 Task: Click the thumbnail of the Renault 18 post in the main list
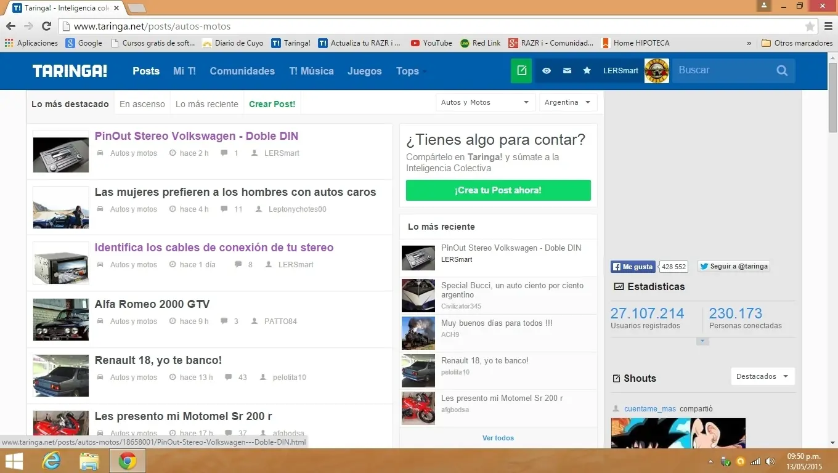[61, 376]
